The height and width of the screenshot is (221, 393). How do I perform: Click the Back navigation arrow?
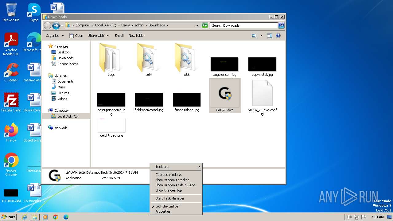point(47,25)
